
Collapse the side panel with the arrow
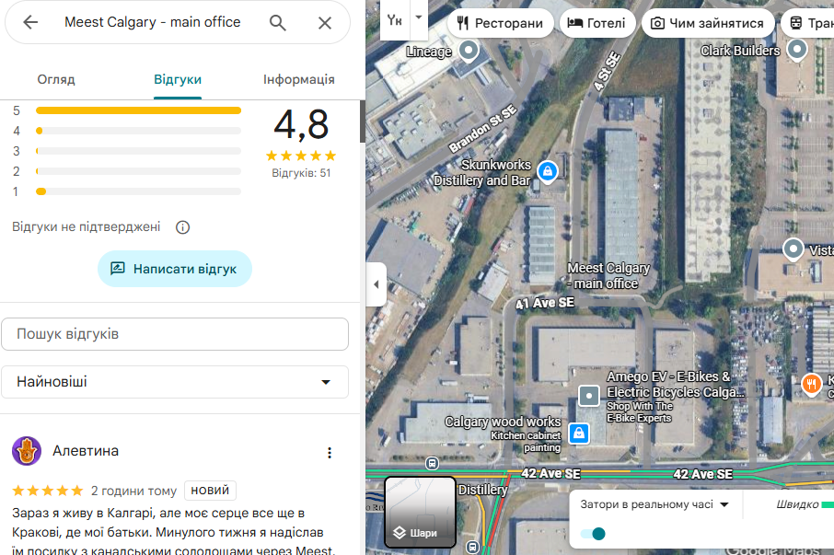pos(376,284)
